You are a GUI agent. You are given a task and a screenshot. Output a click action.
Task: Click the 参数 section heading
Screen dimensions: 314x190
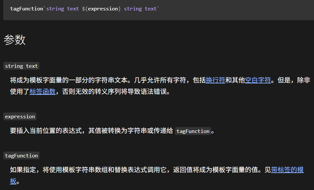15,40
